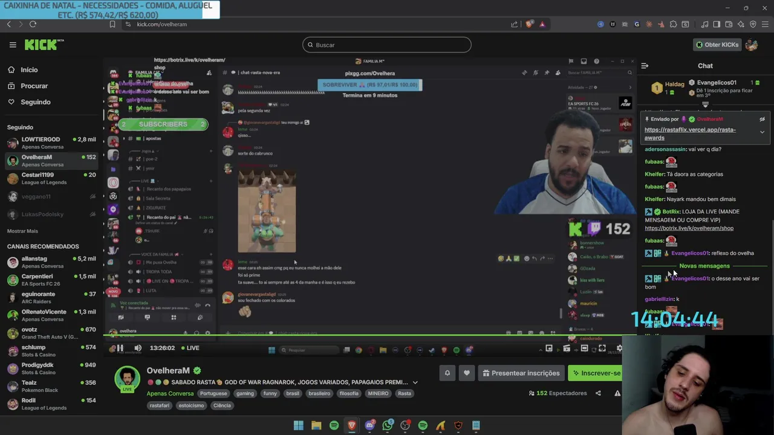Expand the stream title details chevron

point(415,382)
